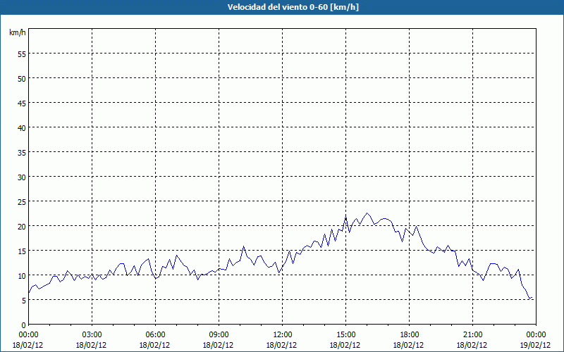Click the '12:00' time axis label

click(283, 335)
